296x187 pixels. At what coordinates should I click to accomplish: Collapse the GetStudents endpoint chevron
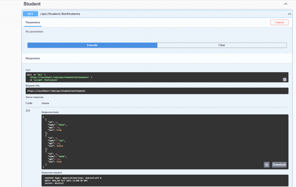click(x=289, y=14)
